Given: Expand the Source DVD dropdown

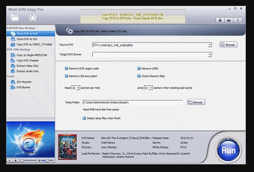Looking at the screenshot, I should (210, 45).
